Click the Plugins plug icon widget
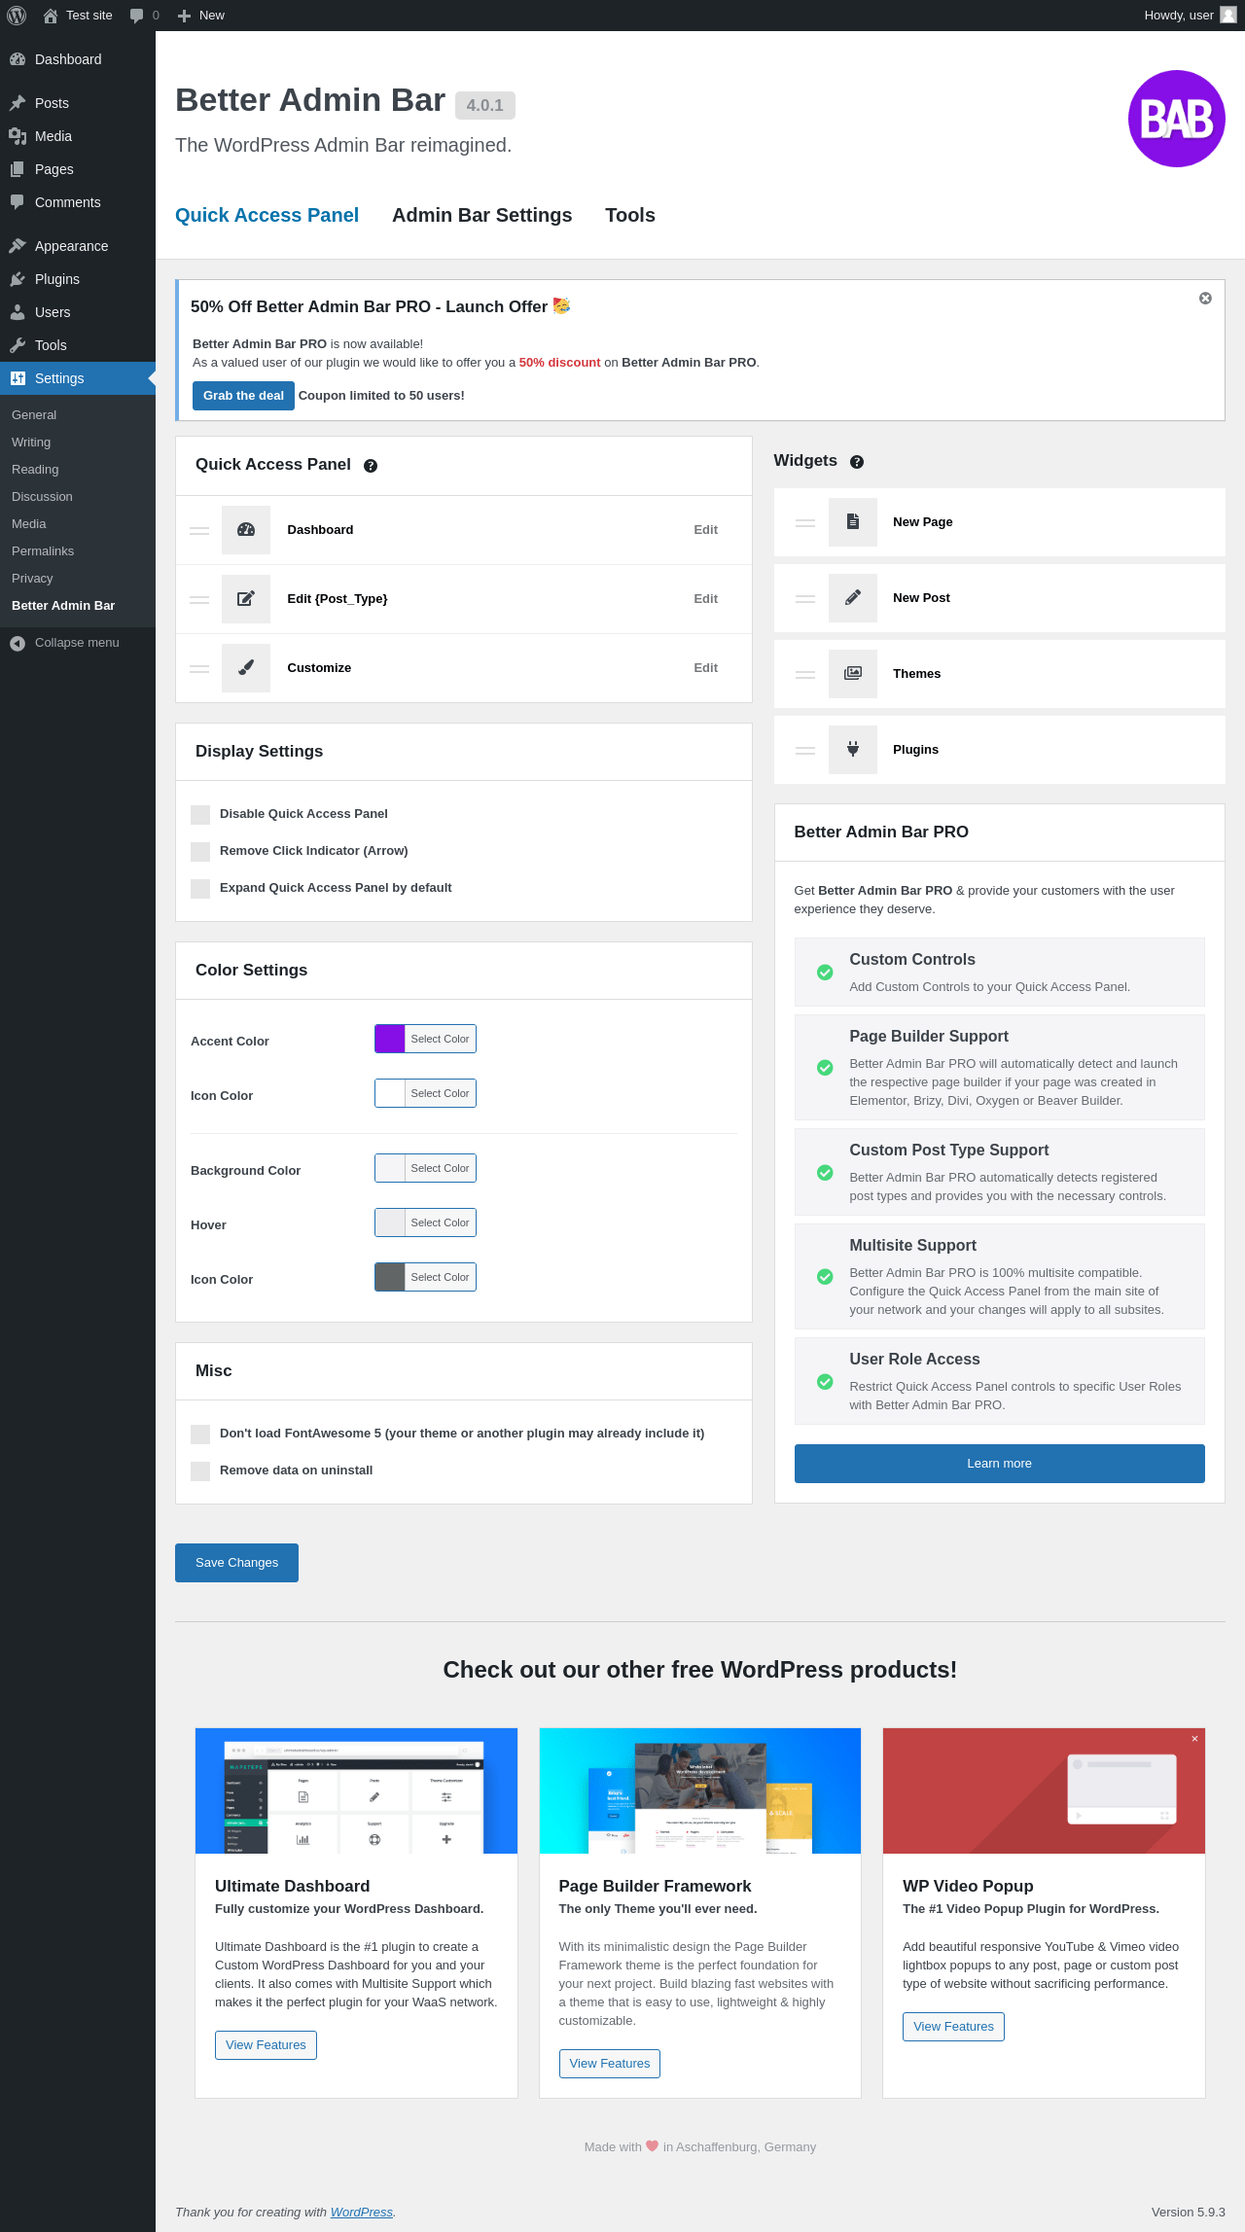Screen dimensions: 1245x2232 point(853,750)
